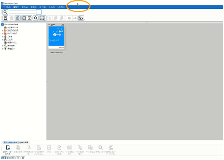Open the dropdown next to the overlapping documents icon

click(x=65, y=18)
